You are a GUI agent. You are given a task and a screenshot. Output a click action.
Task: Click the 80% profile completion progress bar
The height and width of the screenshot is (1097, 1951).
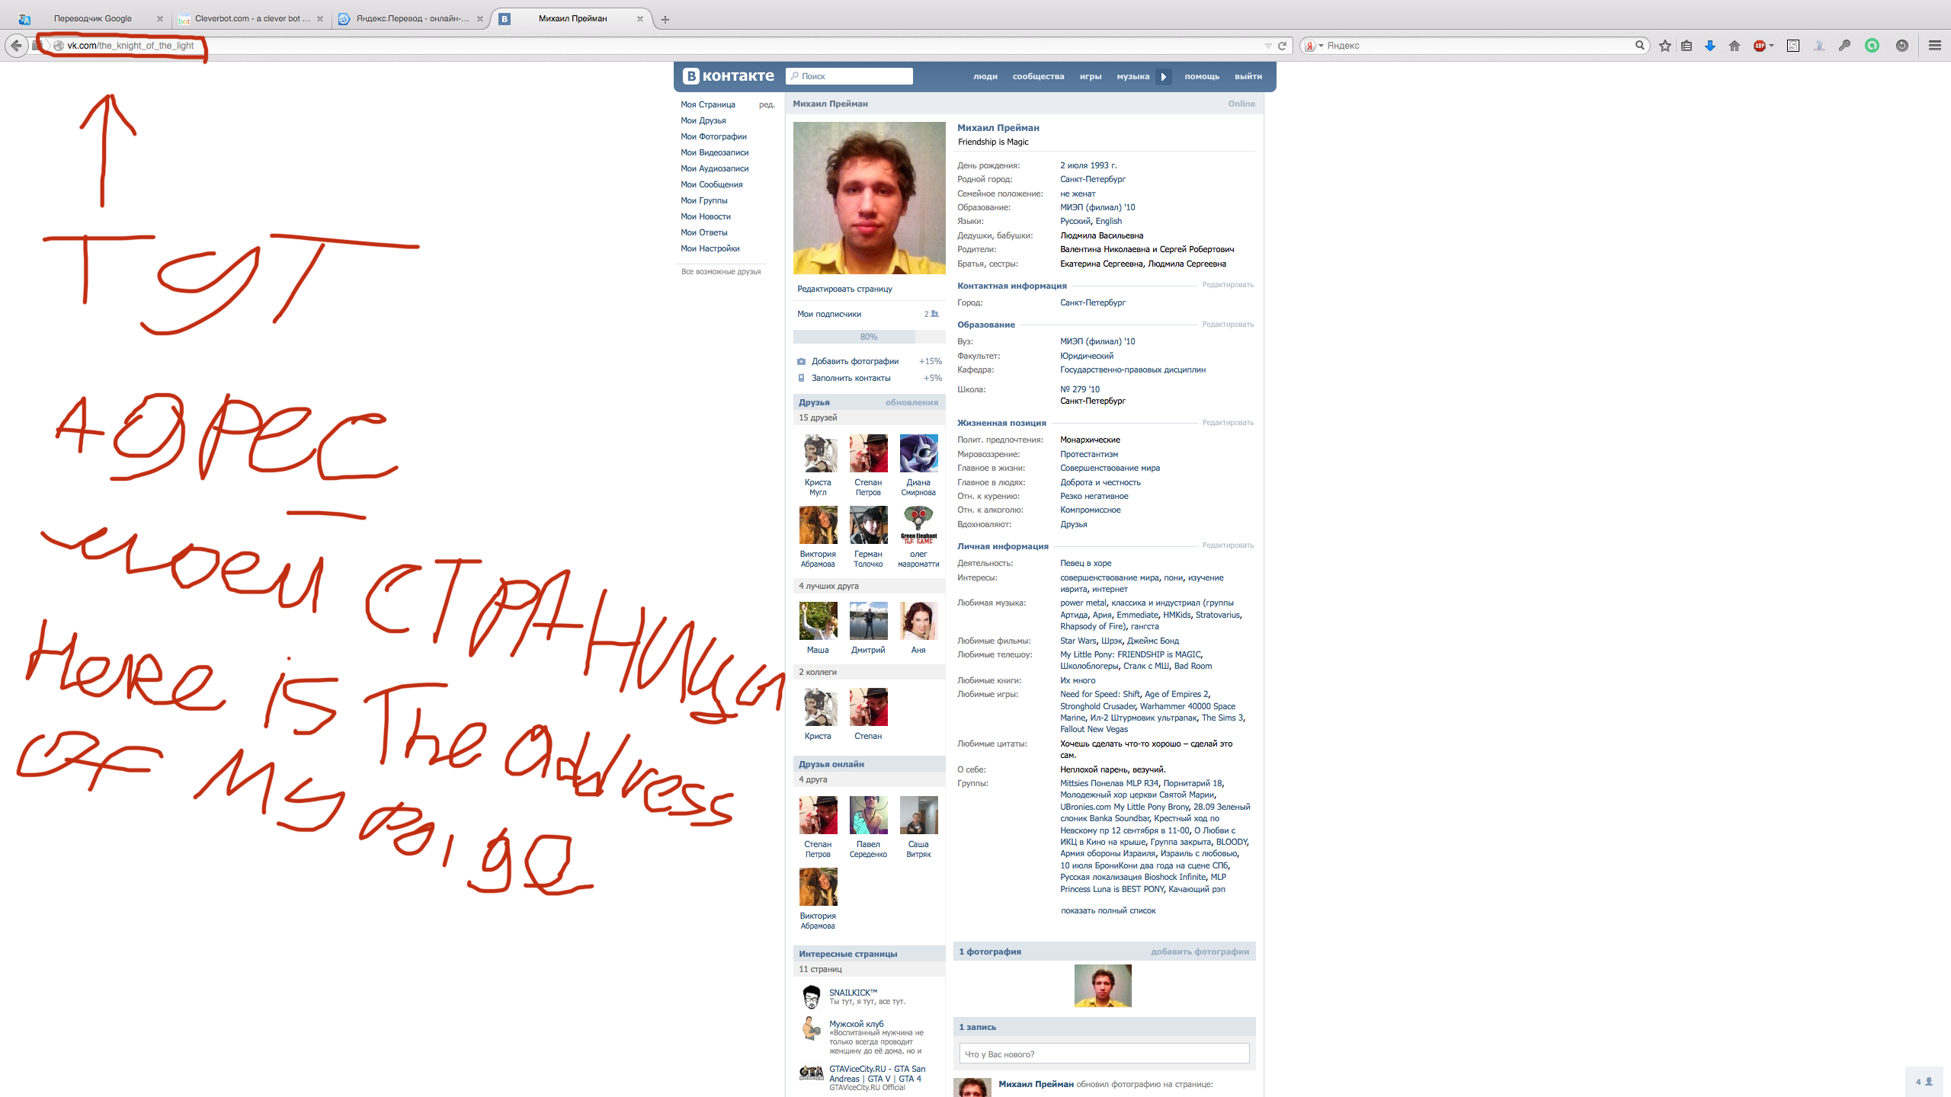tap(869, 337)
